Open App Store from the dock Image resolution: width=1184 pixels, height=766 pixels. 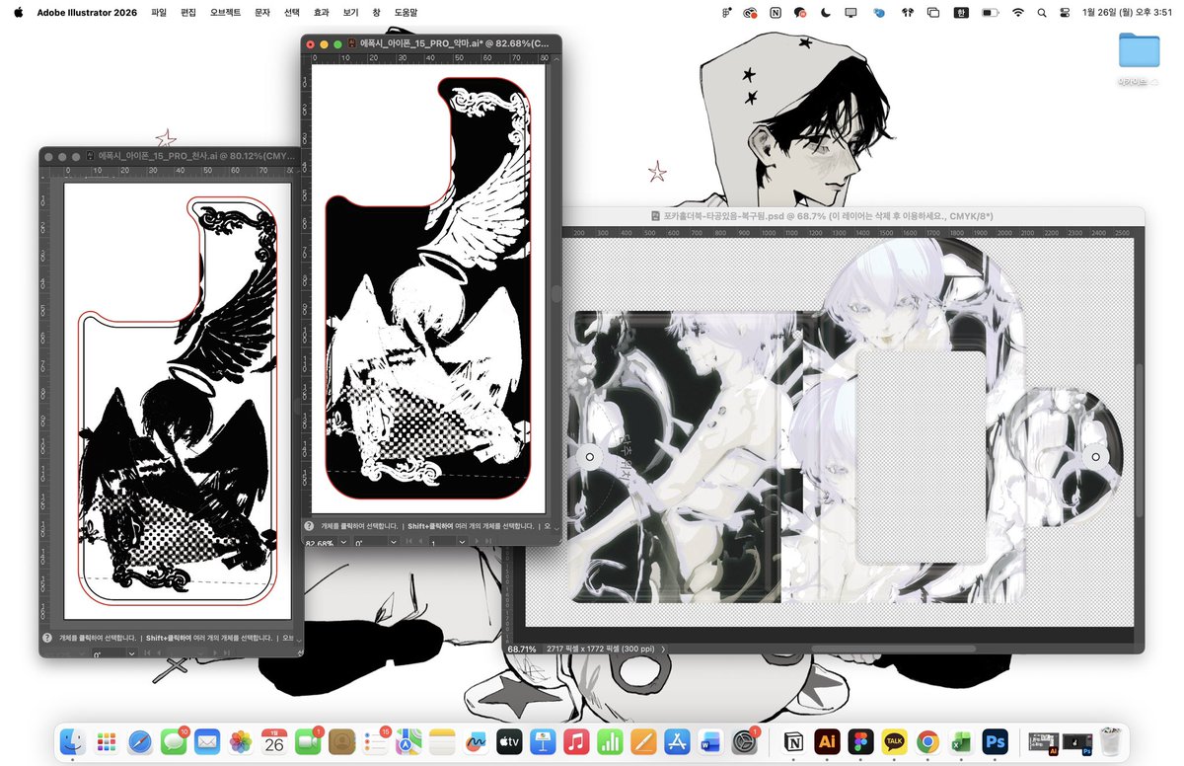coord(678,741)
